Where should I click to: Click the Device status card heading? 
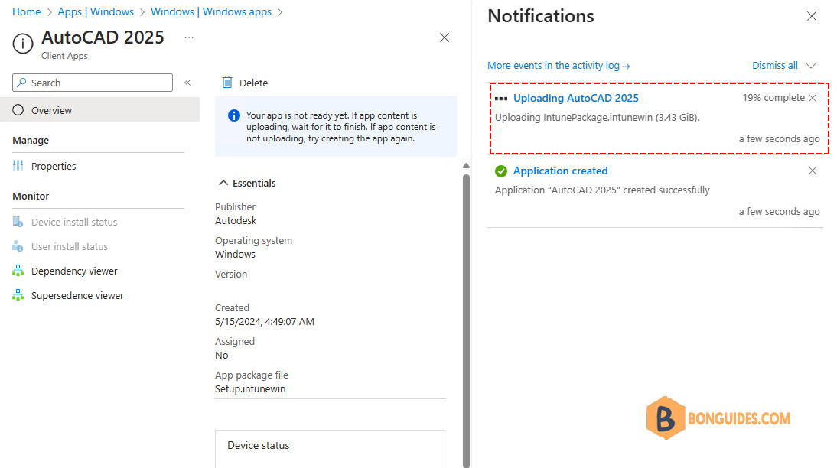coord(259,446)
